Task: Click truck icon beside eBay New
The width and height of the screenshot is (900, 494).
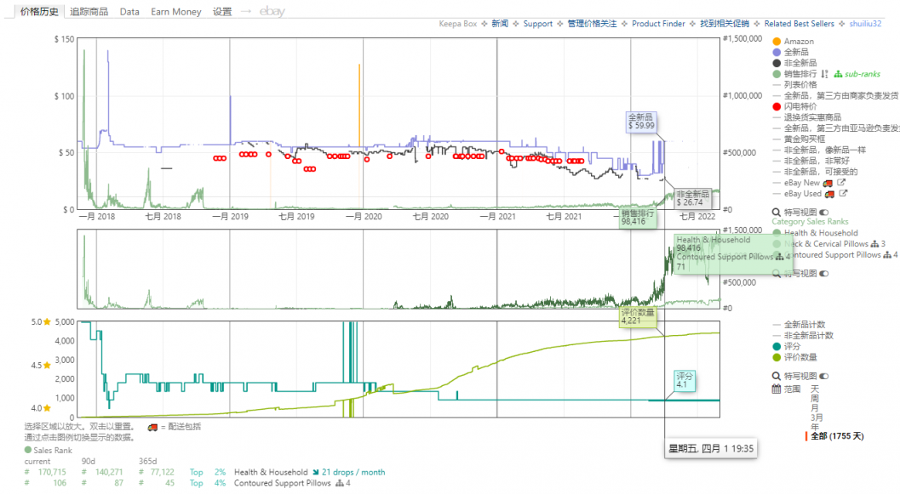Action: click(828, 183)
